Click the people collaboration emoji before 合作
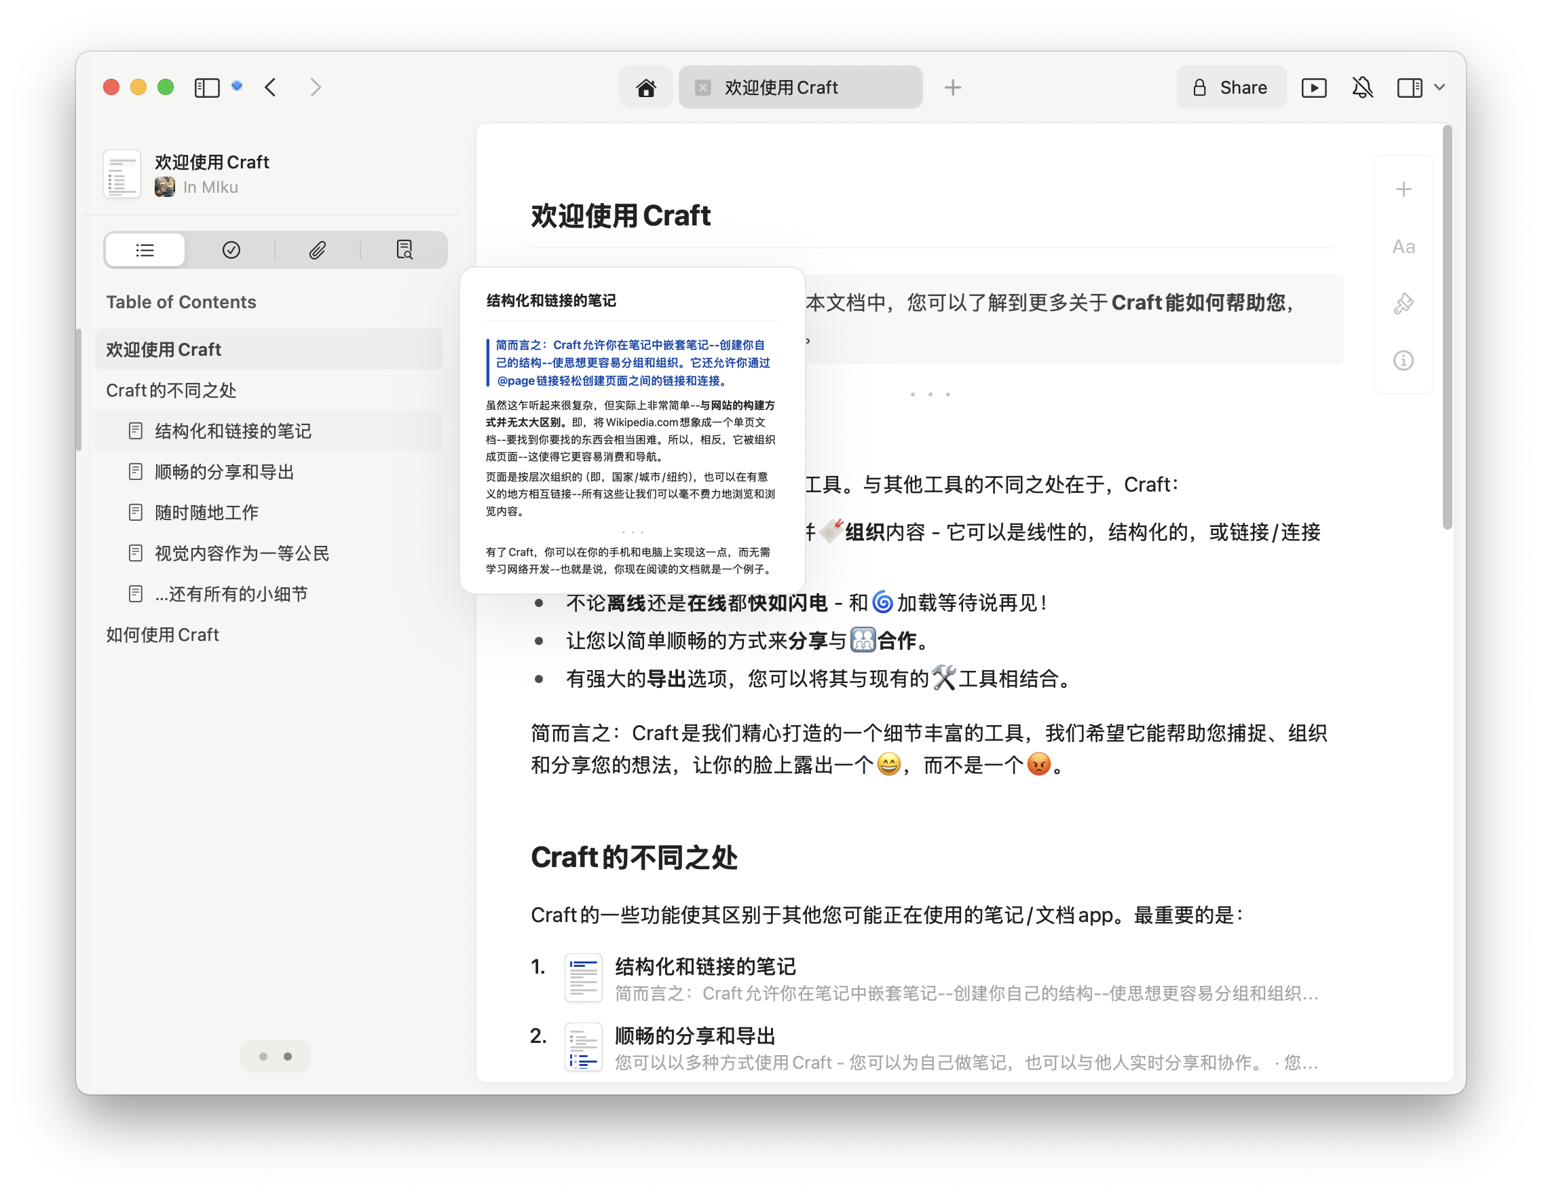 click(863, 640)
